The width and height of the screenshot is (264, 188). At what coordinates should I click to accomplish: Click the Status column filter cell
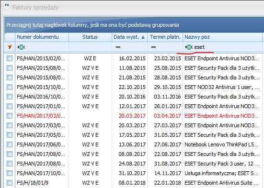pyautogui.click(x=90, y=47)
